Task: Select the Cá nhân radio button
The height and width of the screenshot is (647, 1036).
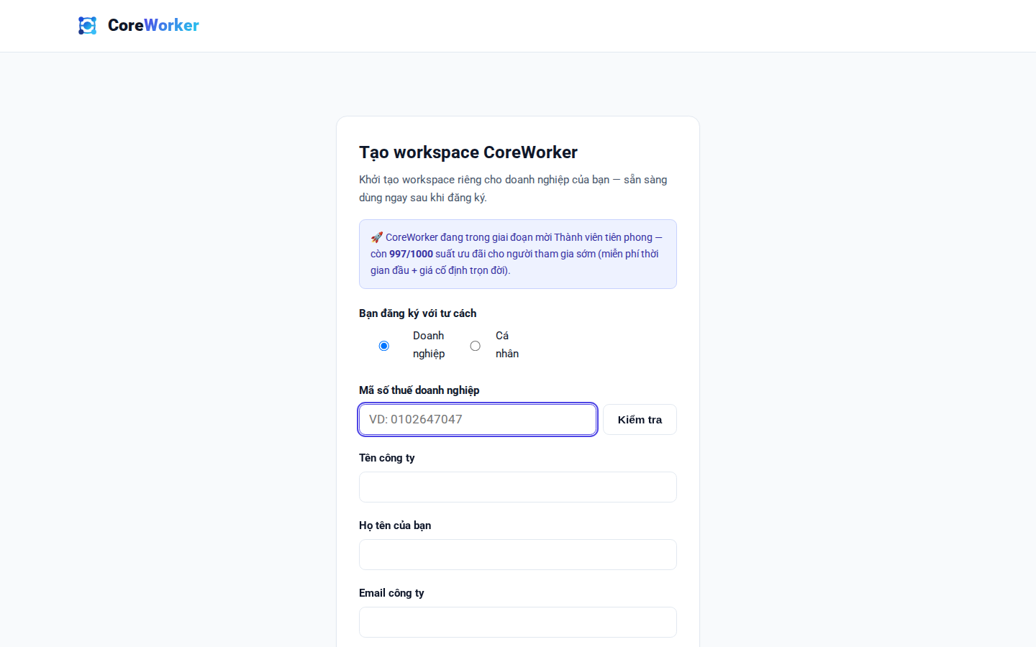Action: (476, 346)
